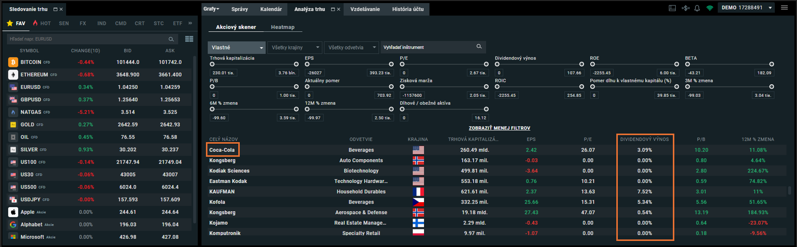Open the Všetky krajiny dropdown
Screen dimensions: 797x247
[294, 47]
